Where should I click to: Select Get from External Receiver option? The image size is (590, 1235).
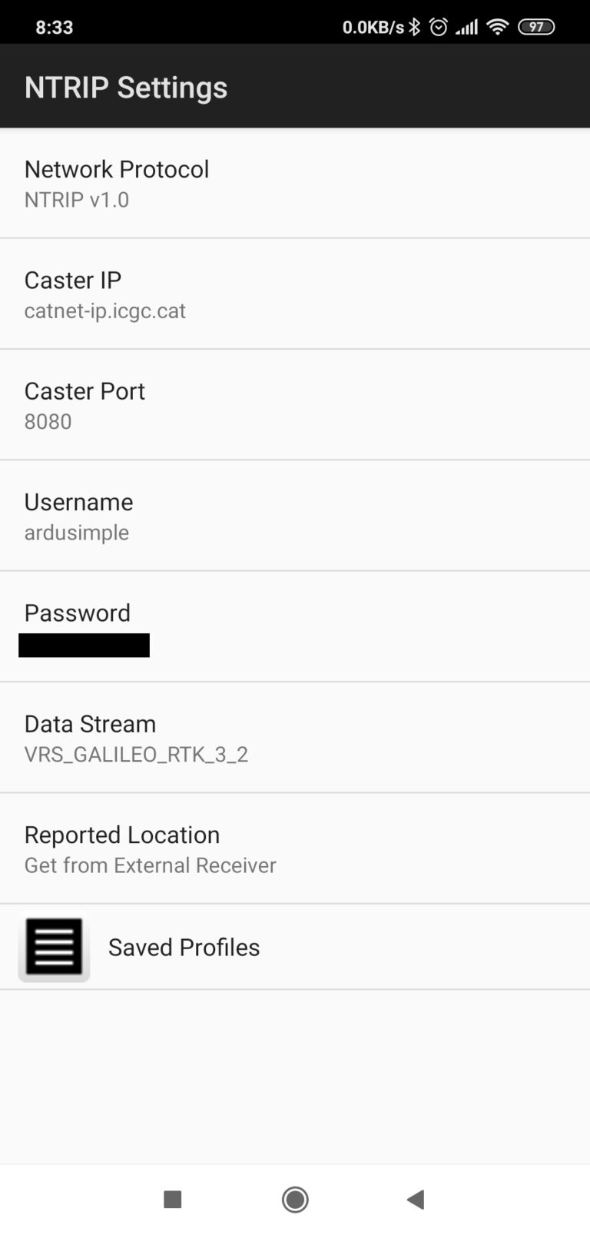point(150,865)
